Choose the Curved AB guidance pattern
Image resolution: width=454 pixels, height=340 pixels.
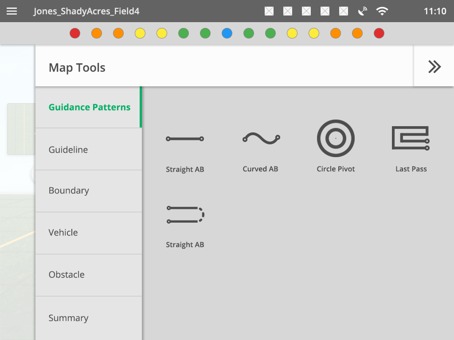coord(261,139)
